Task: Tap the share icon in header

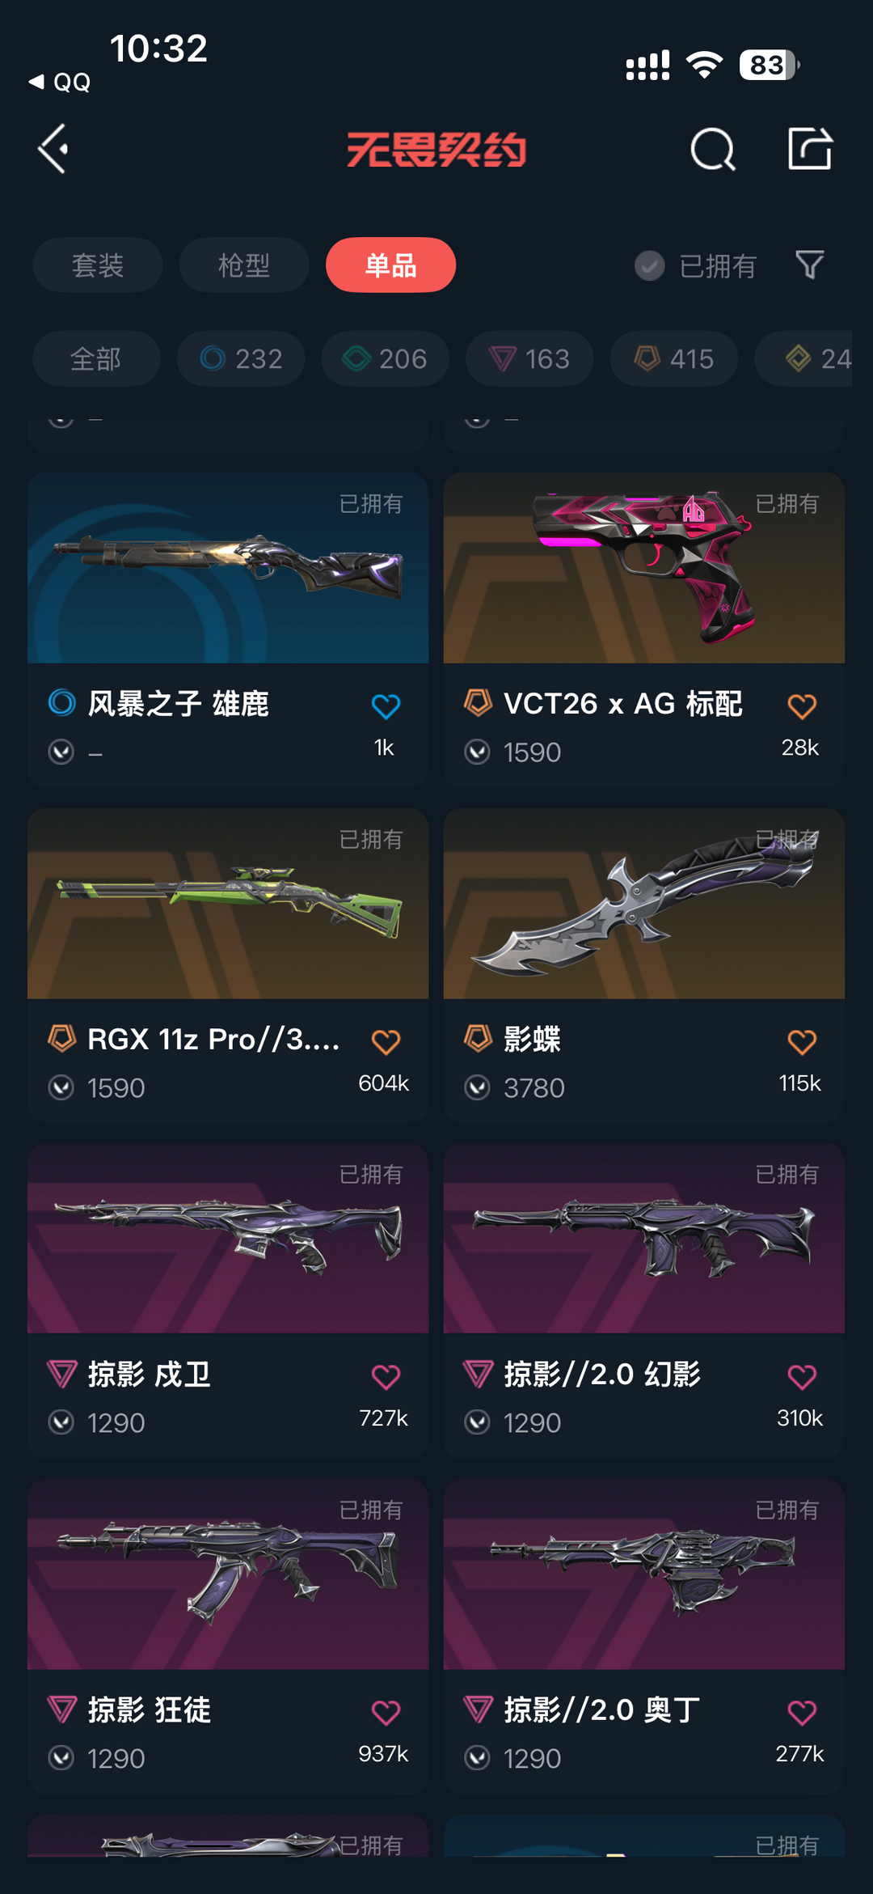Action: point(810,148)
